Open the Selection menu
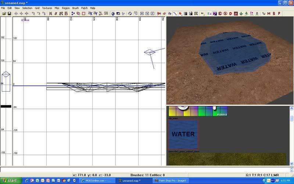The width and height of the screenshot is (294, 184). 27,8
